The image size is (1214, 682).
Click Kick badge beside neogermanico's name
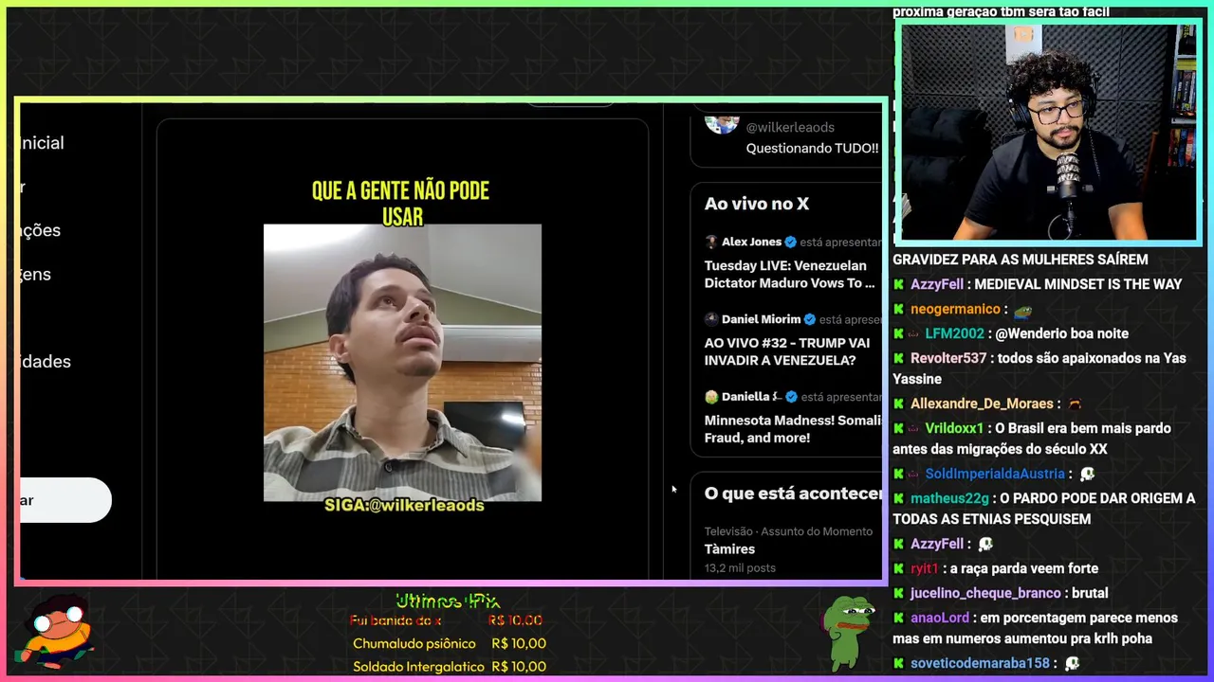898,309
